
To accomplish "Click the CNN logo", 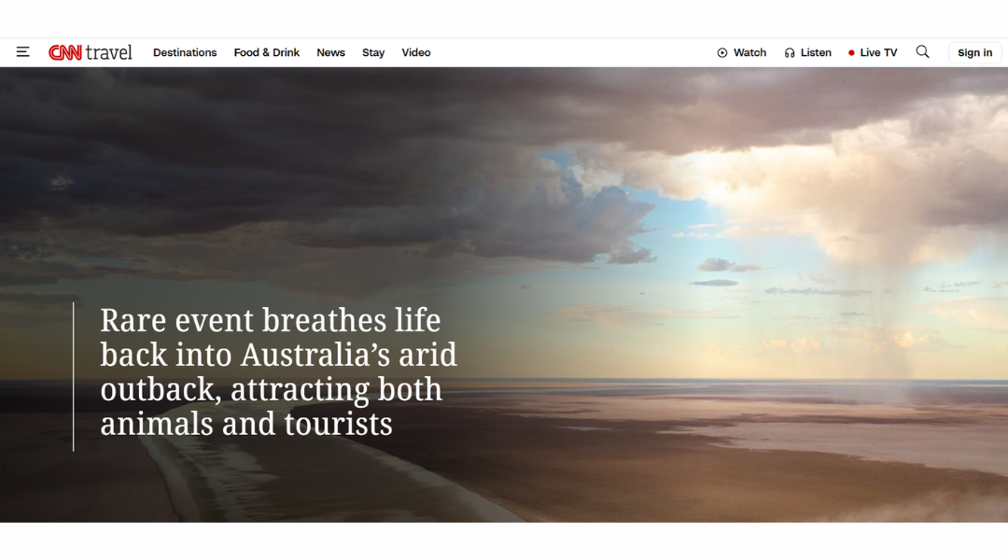I will pyautogui.click(x=65, y=52).
